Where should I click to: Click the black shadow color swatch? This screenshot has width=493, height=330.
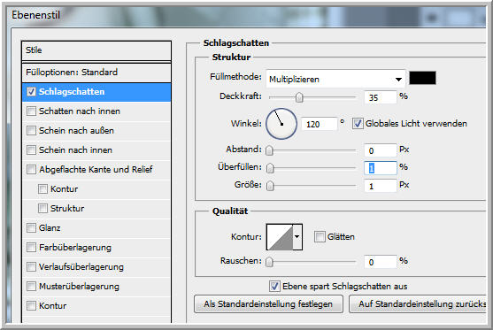[x=422, y=78]
